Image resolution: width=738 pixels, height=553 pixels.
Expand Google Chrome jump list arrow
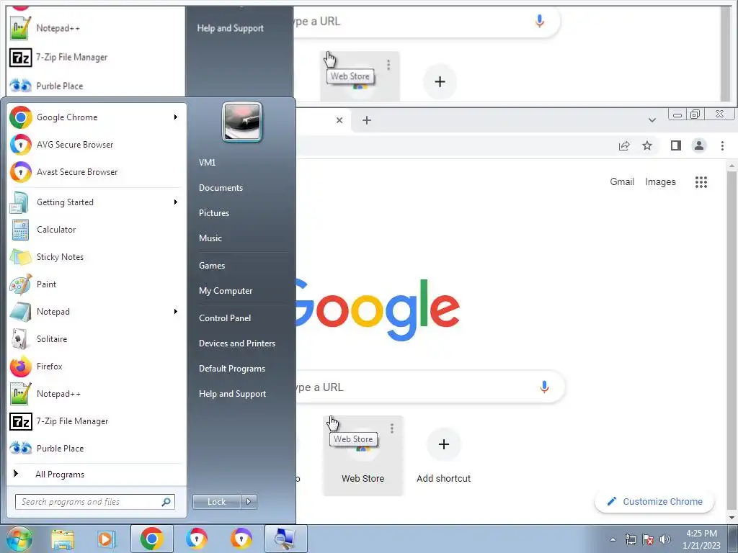(176, 117)
